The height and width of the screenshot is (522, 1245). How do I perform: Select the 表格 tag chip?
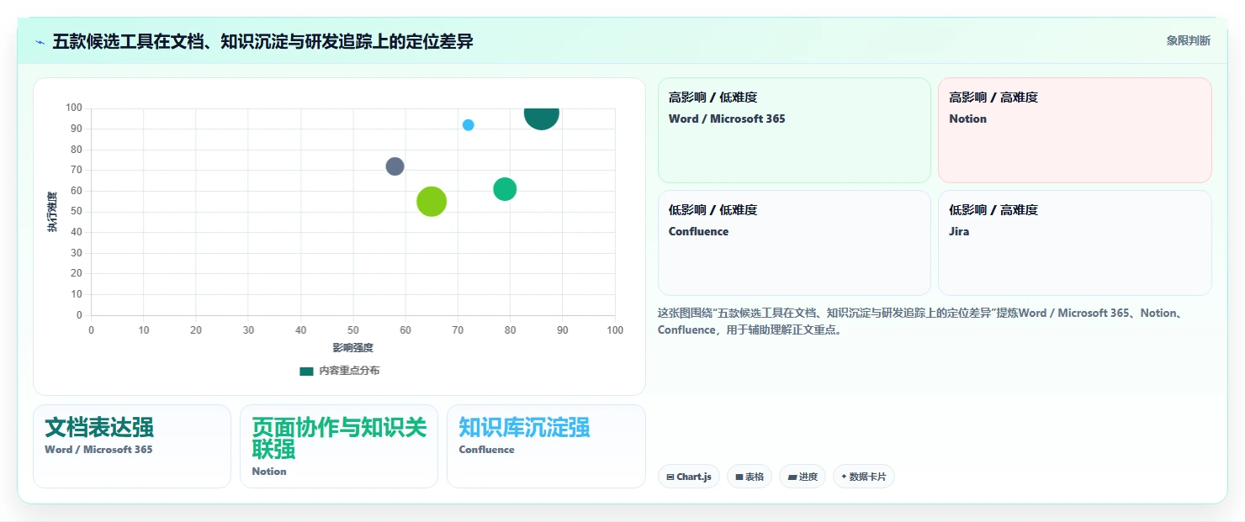click(x=750, y=477)
